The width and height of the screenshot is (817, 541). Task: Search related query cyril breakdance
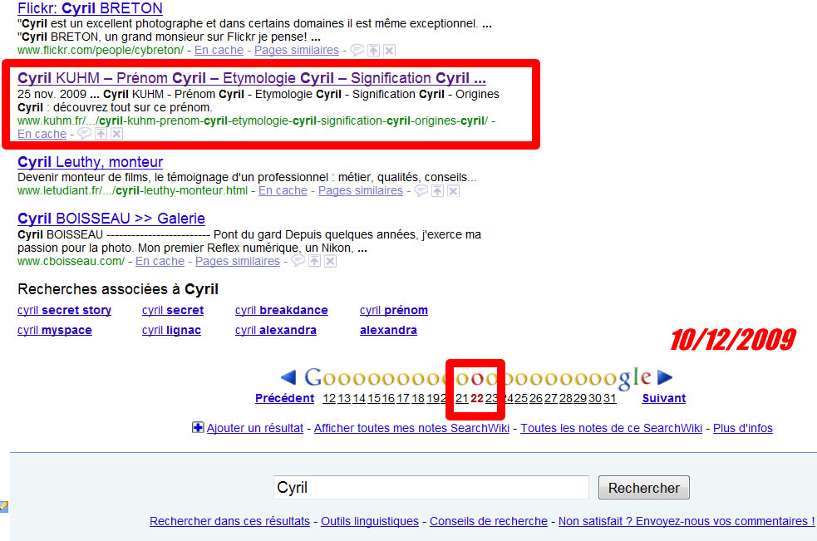(x=282, y=310)
